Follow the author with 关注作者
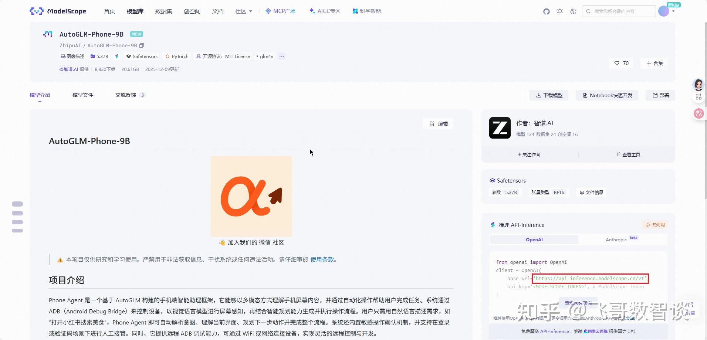The image size is (707, 340). [x=529, y=154]
